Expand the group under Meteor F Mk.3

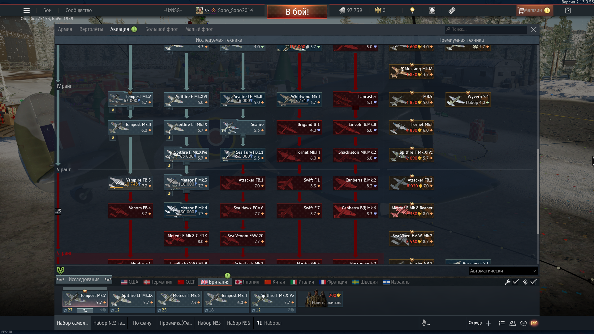(187, 191)
